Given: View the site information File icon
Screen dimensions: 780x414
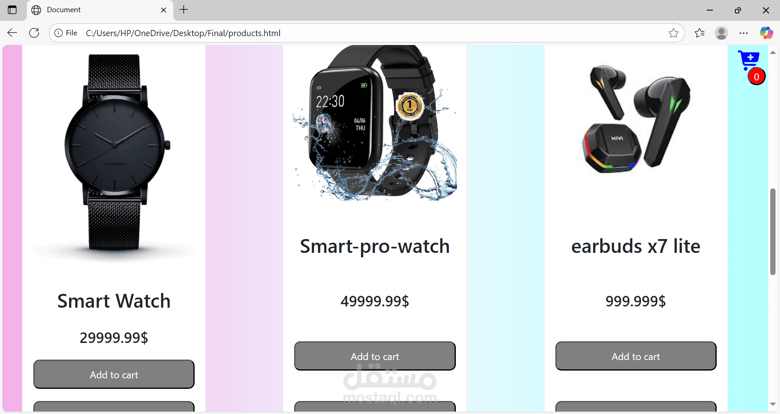Looking at the screenshot, I should [66, 33].
